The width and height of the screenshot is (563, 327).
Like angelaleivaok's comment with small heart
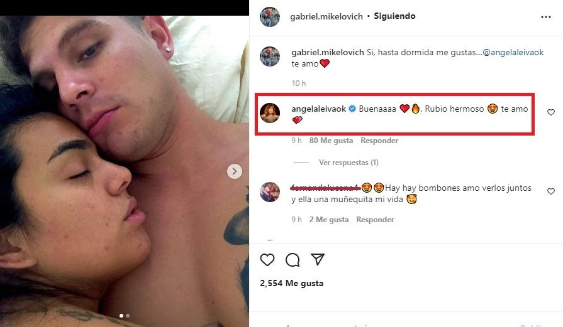tap(551, 112)
